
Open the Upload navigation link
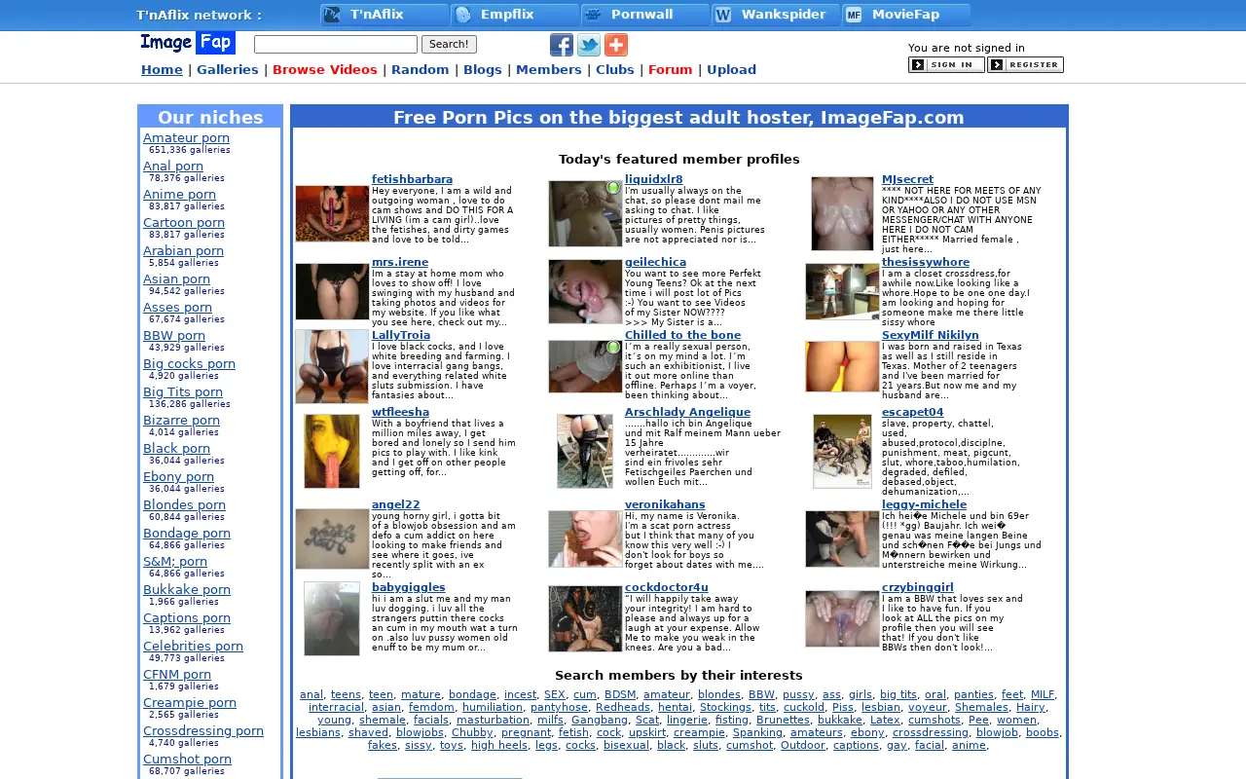pos(732,70)
